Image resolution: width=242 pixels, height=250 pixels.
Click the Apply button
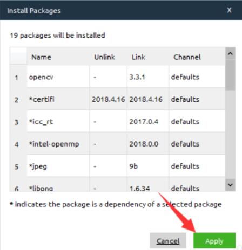pyautogui.click(x=214, y=240)
